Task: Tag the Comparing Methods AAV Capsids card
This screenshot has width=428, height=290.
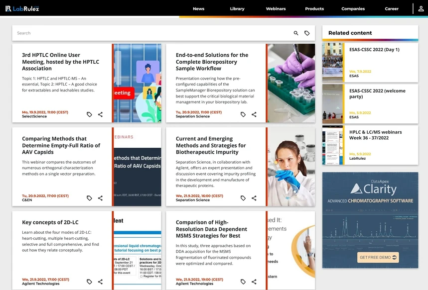Action: (89, 198)
